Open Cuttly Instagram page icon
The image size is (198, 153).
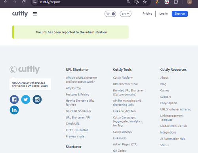coord(37,99)
